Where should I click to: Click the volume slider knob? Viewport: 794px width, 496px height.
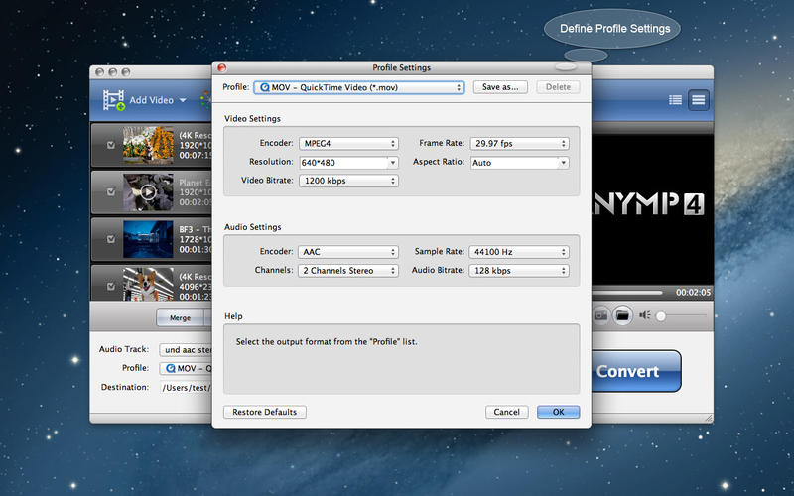(x=661, y=314)
